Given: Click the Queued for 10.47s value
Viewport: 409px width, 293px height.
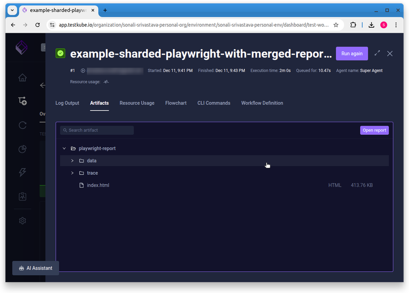Looking at the screenshot, I should (x=325, y=71).
